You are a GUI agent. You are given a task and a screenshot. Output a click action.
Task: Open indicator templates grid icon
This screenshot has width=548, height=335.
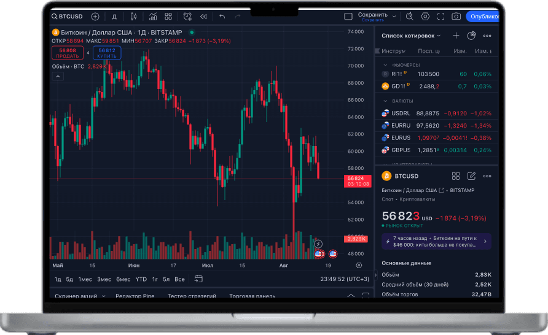pyautogui.click(x=168, y=17)
